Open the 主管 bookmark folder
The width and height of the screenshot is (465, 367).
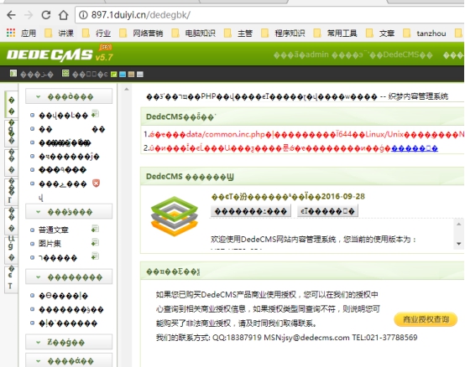[x=238, y=33]
